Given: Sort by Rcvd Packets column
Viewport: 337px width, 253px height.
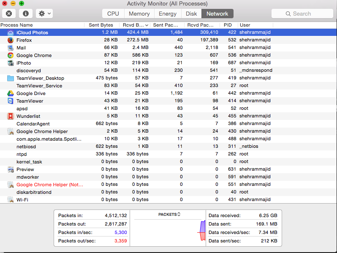Looking at the screenshot, I should (x=202, y=25).
